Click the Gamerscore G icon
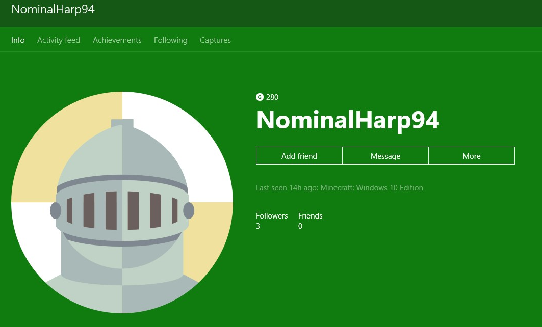Viewport: 542px width, 327px height. click(x=260, y=97)
